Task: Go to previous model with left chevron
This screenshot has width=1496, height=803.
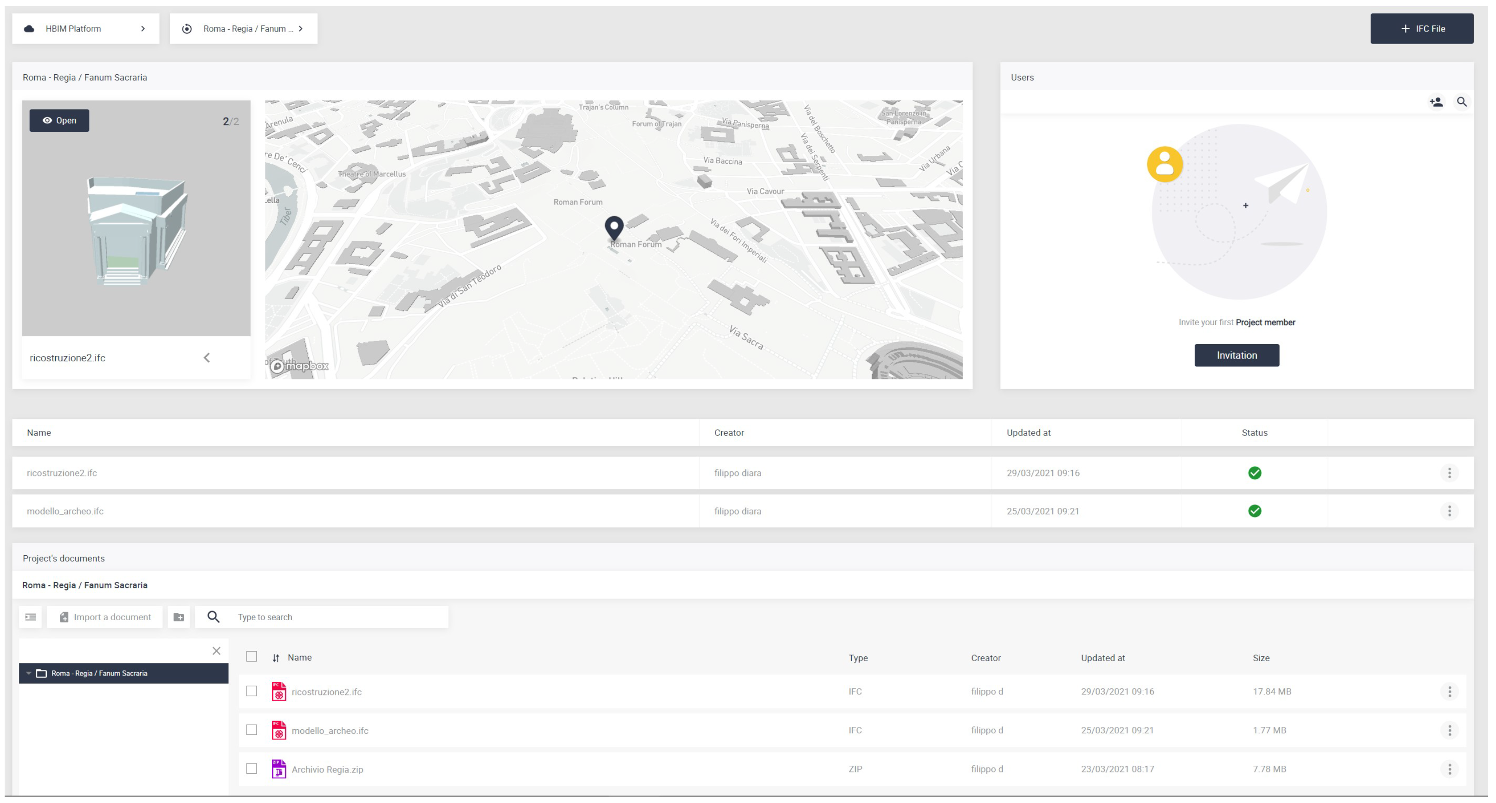Action: click(x=207, y=357)
